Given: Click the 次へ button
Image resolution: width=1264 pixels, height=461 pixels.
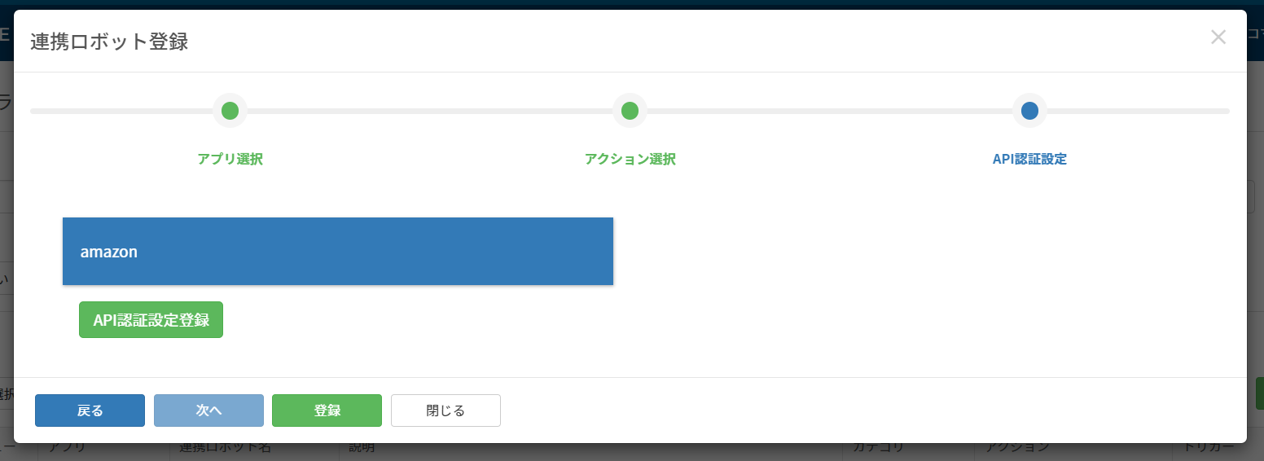Looking at the screenshot, I should click(x=208, y=411).
